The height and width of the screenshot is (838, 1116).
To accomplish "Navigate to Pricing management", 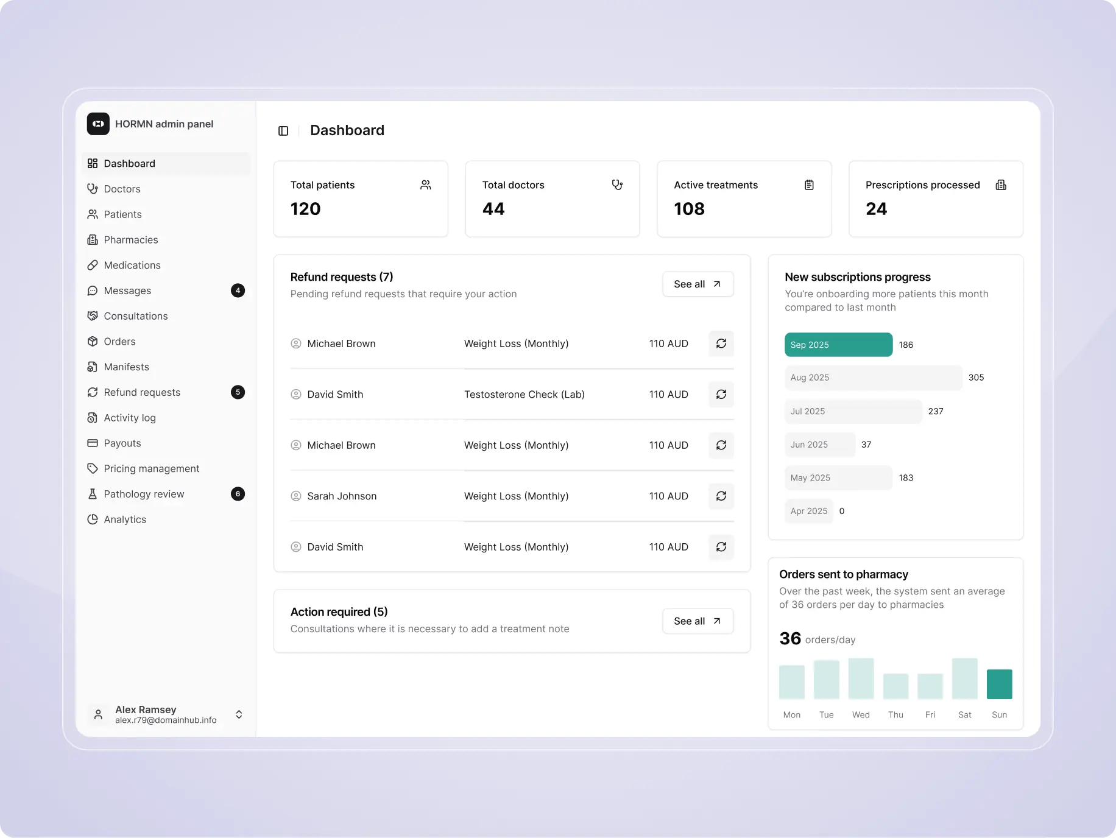I will pos(151,469).
